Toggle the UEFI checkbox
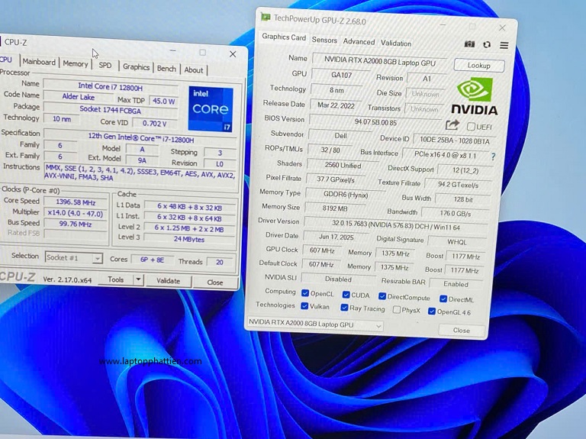The height and width of the screenshot is (439, 586). (471, 127)
